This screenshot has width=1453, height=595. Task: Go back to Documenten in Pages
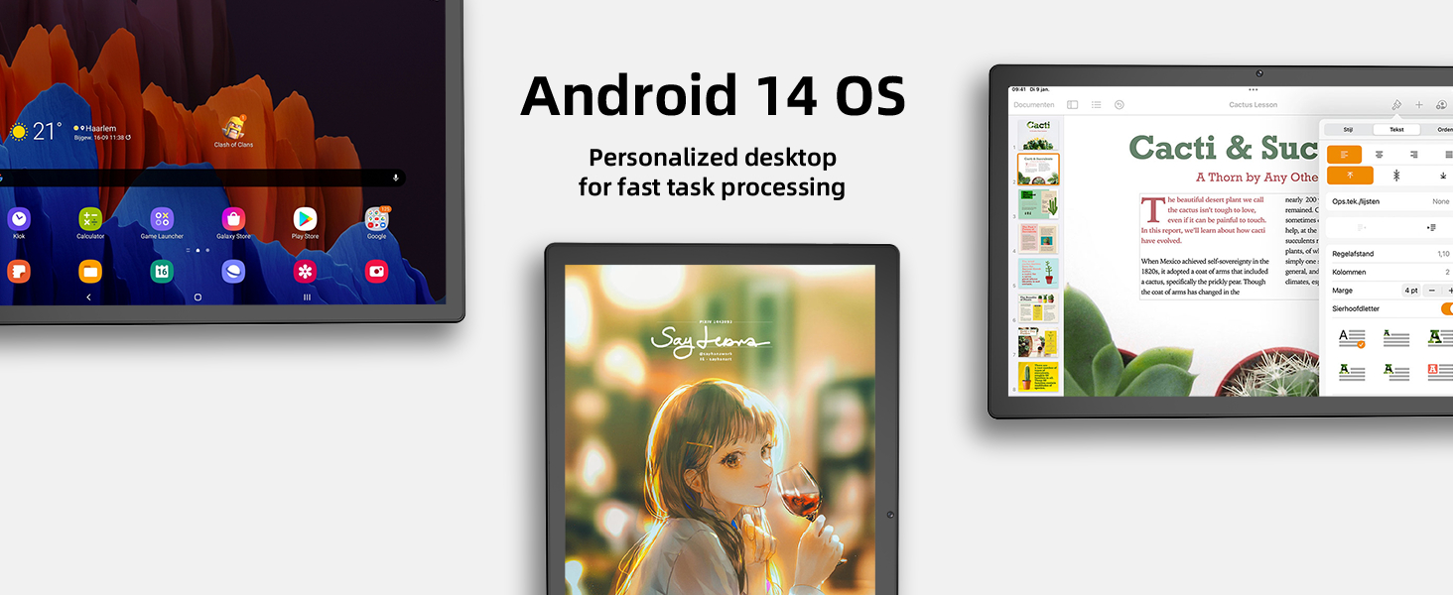1033,105
